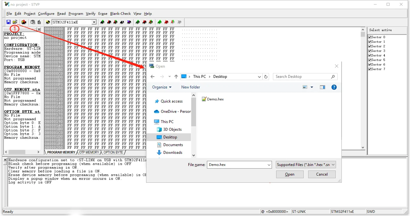Toggle Sector 4 checkbox
Image resolution: width=410 pixels, height=216 pixels.
click(370, 55)
